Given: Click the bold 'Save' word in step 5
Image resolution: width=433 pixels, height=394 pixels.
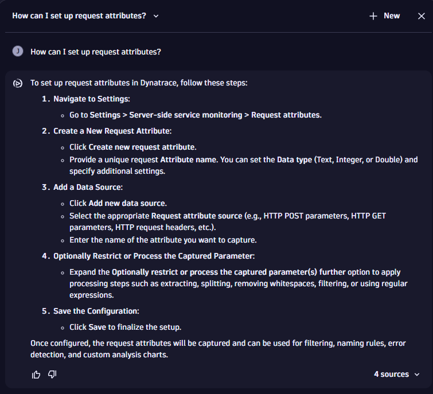Looking at the screenshot, I should point(96,327).
